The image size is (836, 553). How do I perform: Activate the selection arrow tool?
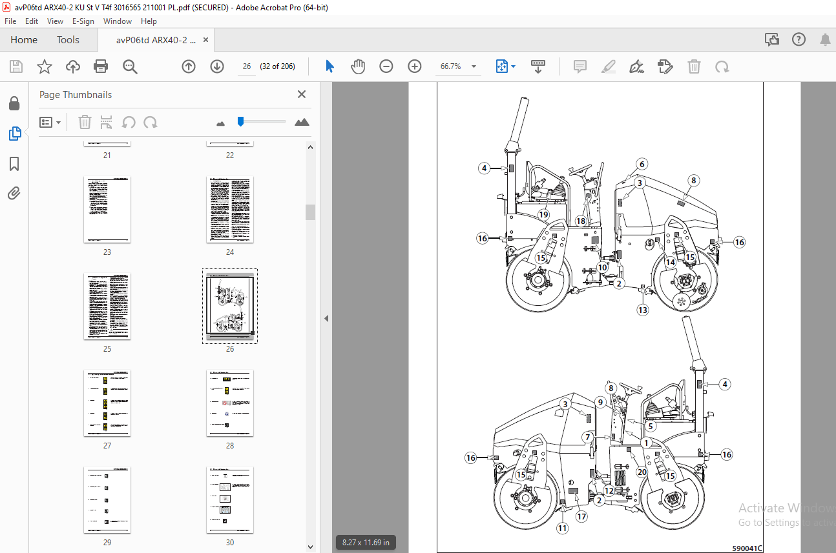coord(329,66)
